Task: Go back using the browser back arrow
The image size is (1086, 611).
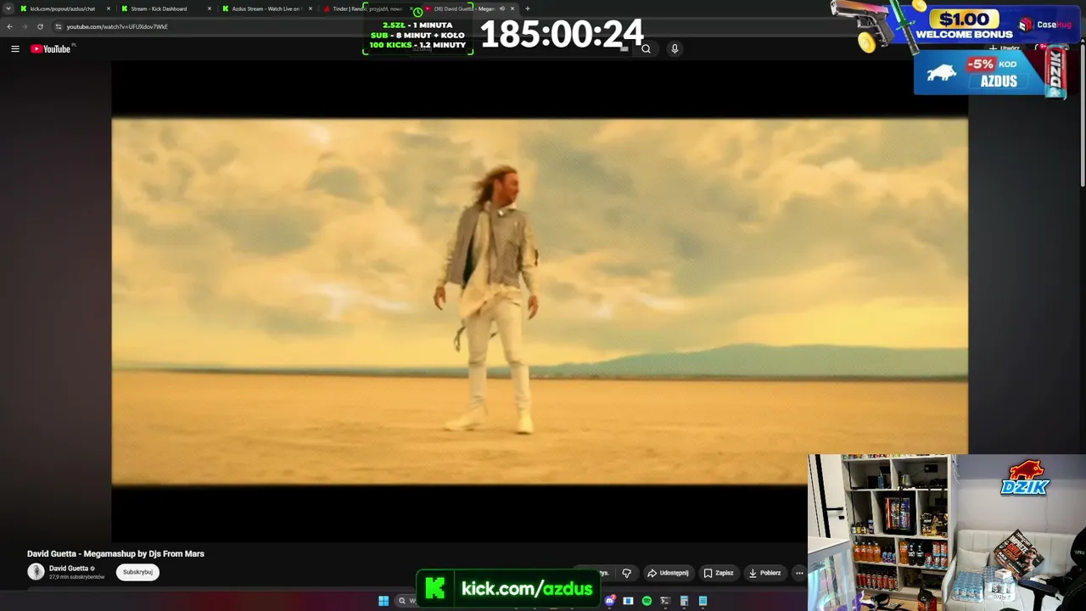Action: pyautogui.click(x=10, y=26)
